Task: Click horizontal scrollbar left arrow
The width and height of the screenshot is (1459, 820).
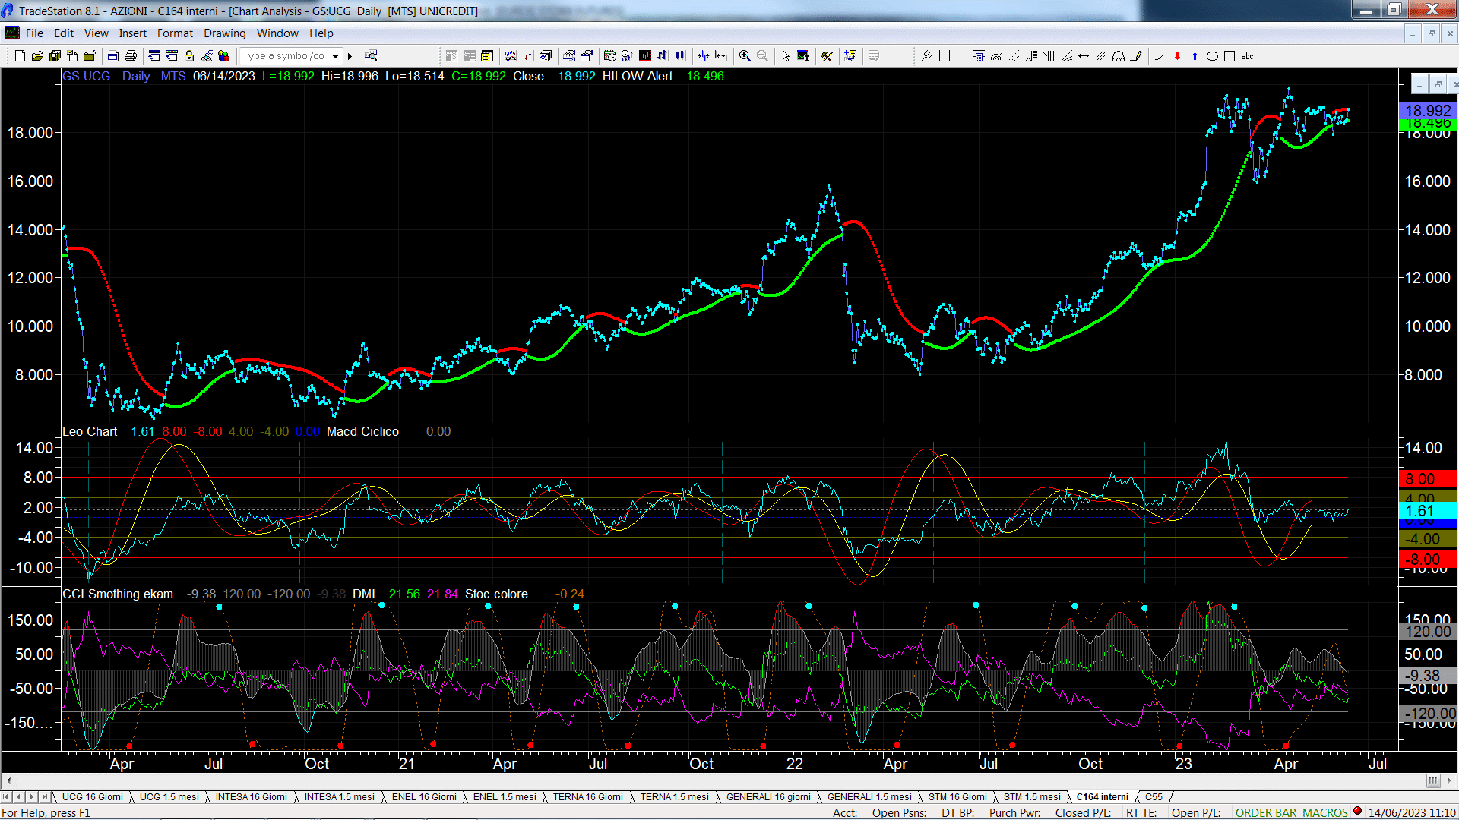Action: (x=8, y=781)
